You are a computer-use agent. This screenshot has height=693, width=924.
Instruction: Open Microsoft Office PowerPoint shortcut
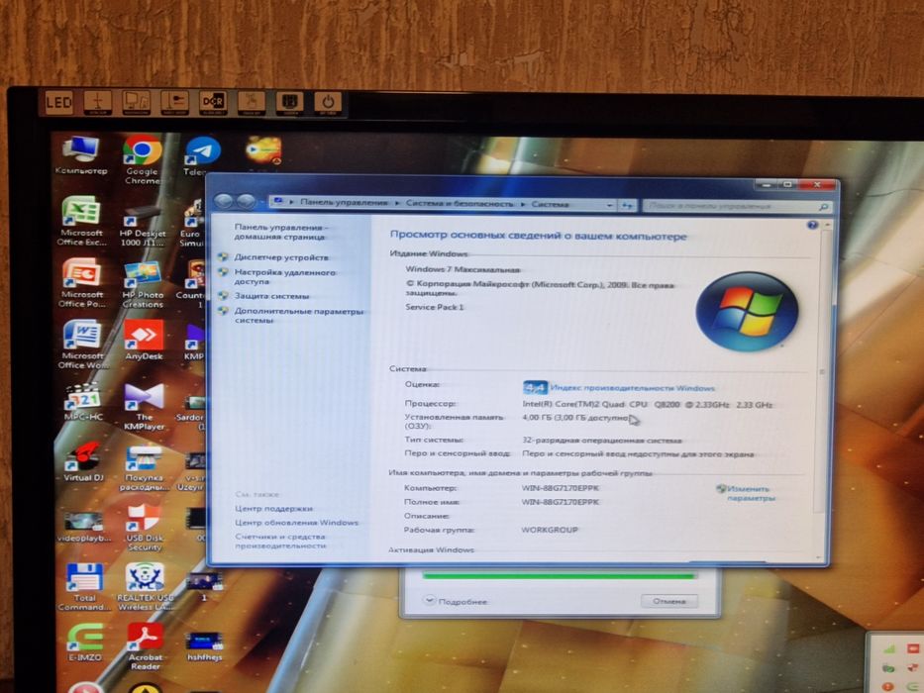pyautogui.click(x=82, y=283)
